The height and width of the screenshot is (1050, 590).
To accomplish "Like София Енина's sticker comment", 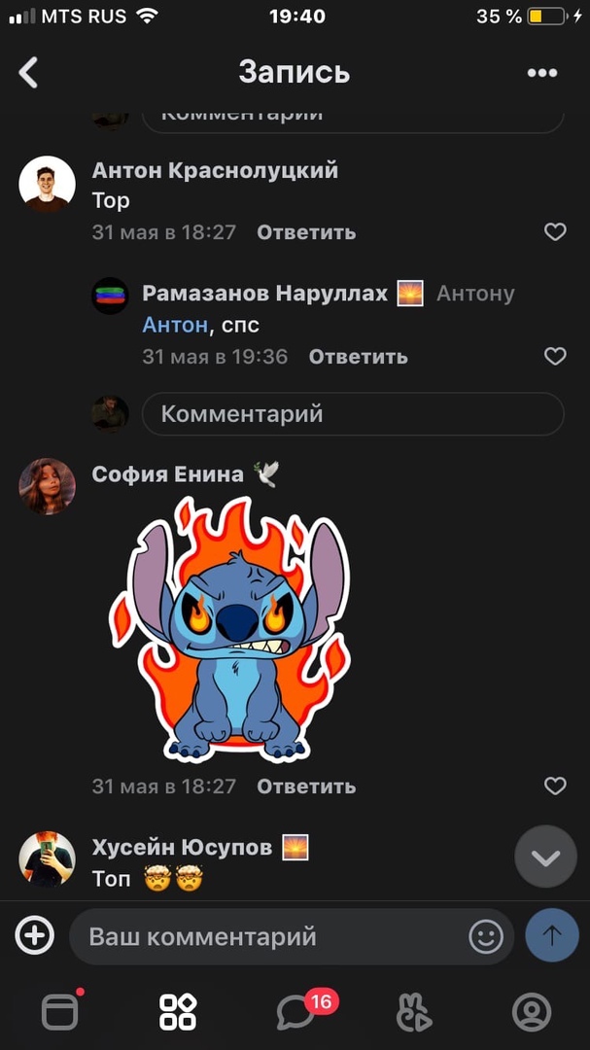I will (554, 786).
